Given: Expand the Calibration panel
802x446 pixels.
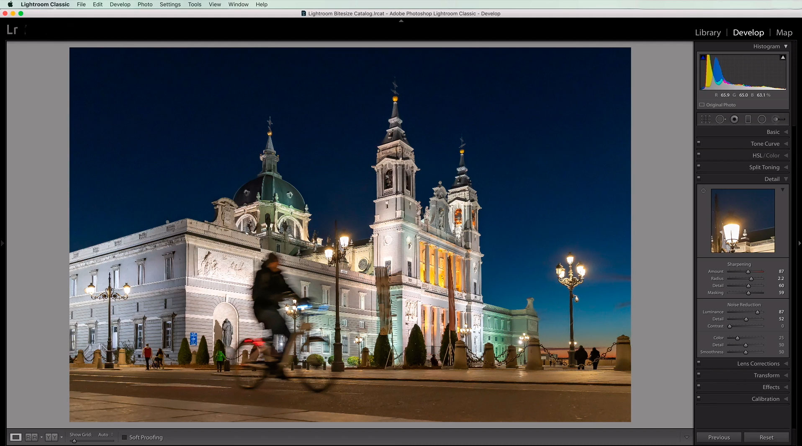Looking at the screenshot, I should coord(786,399).
